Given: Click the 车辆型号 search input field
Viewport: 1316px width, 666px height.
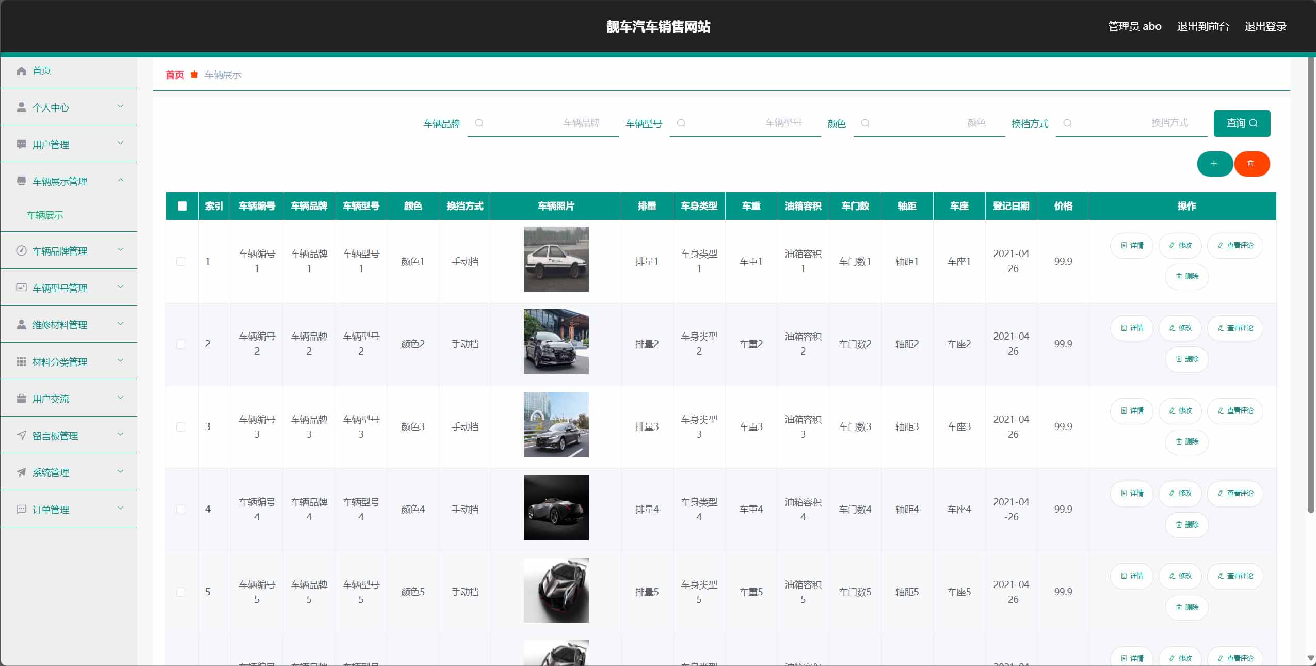Looking at the screenshot, I should point(745,123).
